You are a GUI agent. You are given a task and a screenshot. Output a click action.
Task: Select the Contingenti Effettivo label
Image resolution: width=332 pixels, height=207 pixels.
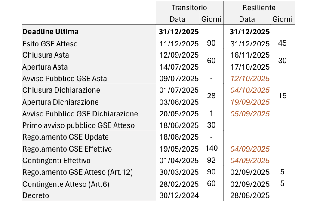[x=56, y=161]
